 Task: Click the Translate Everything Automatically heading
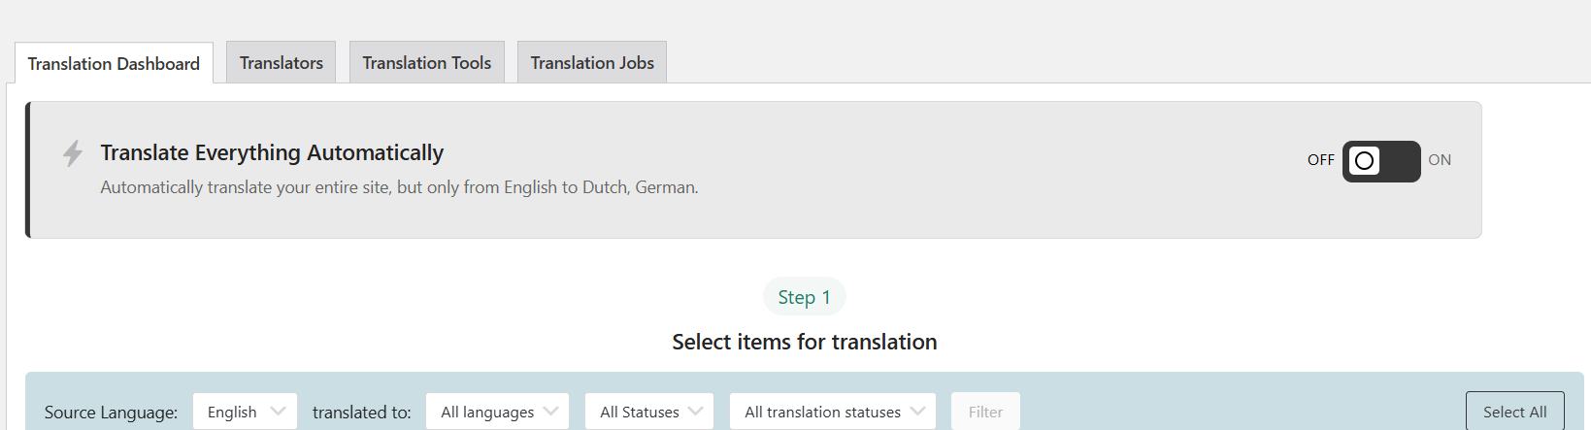[x=272, y=152]
